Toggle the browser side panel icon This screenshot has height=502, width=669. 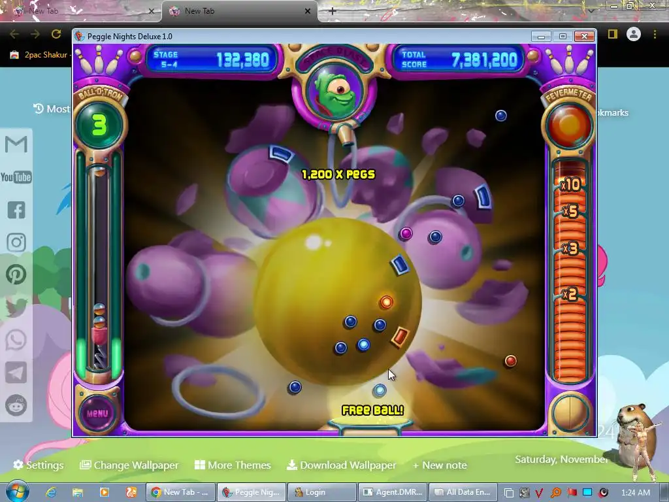(613, 34)
